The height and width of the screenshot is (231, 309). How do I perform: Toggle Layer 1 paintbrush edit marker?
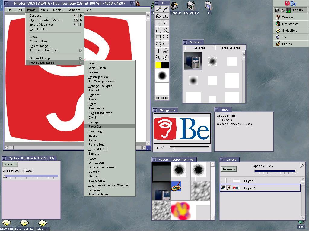click(229, 188)
